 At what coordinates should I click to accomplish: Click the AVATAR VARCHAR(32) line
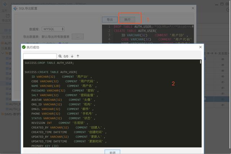[64, 100]
